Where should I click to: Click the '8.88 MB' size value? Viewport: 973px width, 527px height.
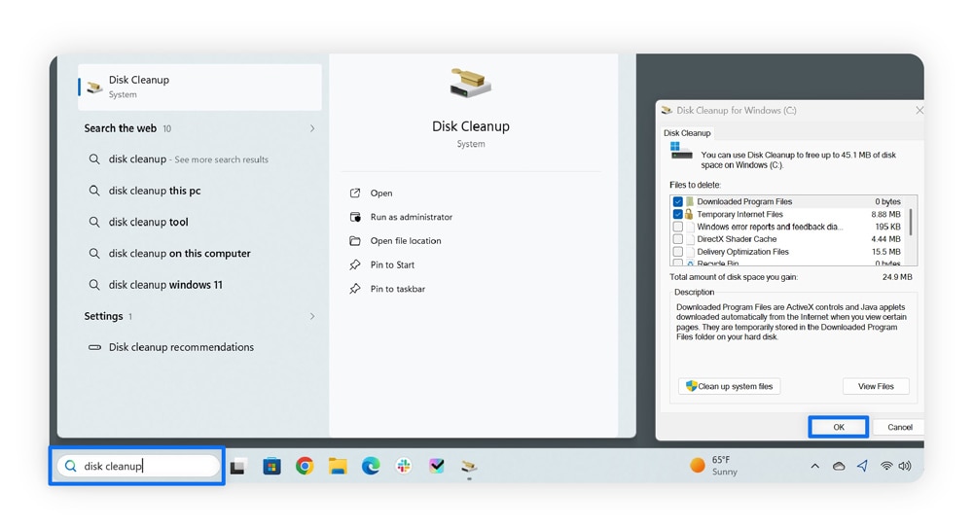coord(885,214)
